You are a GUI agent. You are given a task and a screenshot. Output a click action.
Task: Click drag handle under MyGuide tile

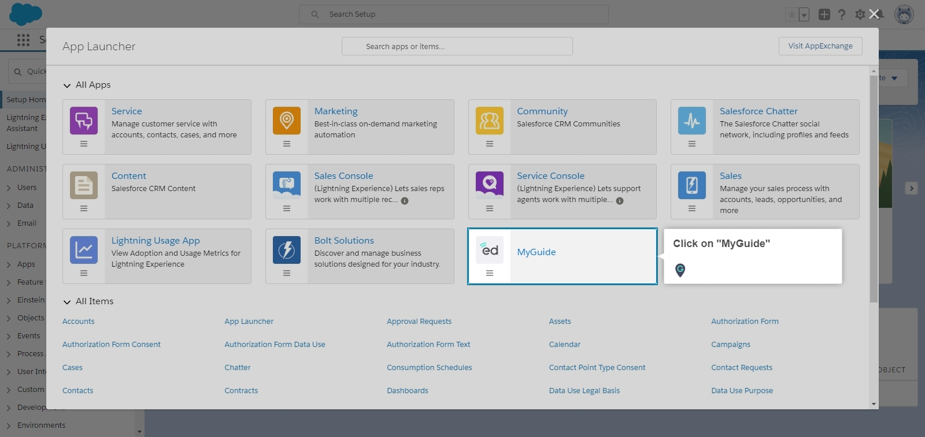click(x=490, y=273)
